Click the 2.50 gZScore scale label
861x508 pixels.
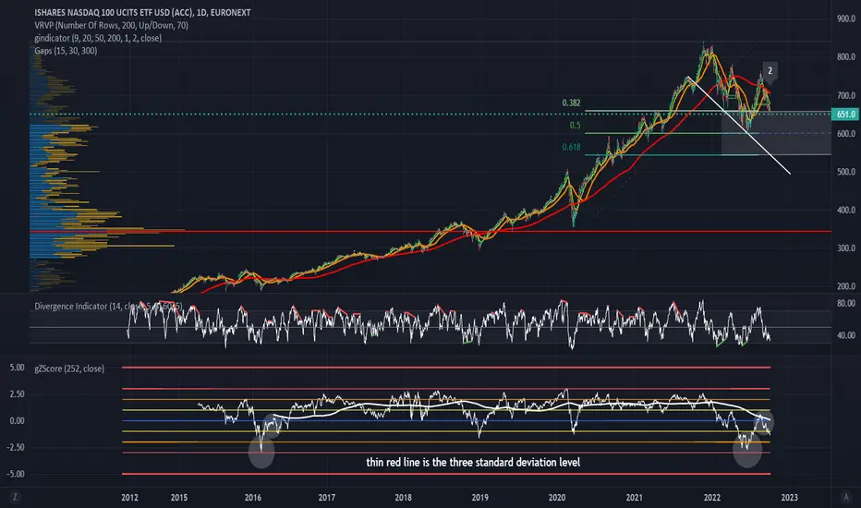(17, 393)
